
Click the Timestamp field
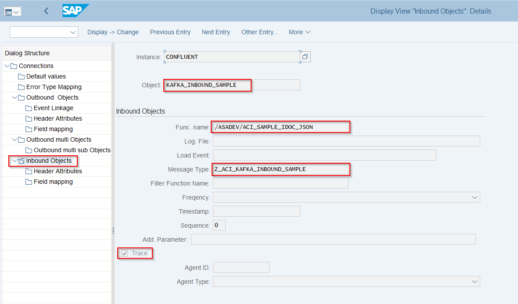click(257, 211)
